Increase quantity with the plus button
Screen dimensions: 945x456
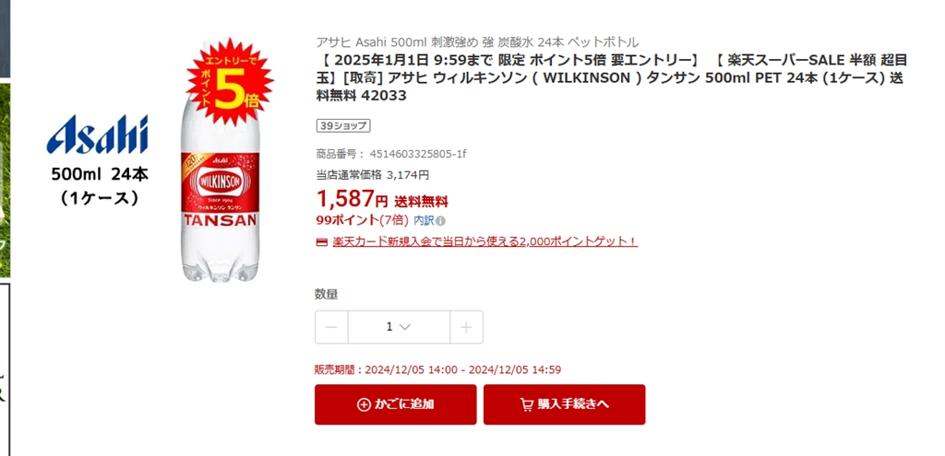coord(466,327)
